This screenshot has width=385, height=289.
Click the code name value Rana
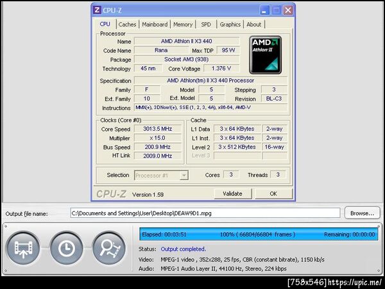[x=161, y=50]
